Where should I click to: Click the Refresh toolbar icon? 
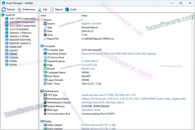(x=4, y=9)
